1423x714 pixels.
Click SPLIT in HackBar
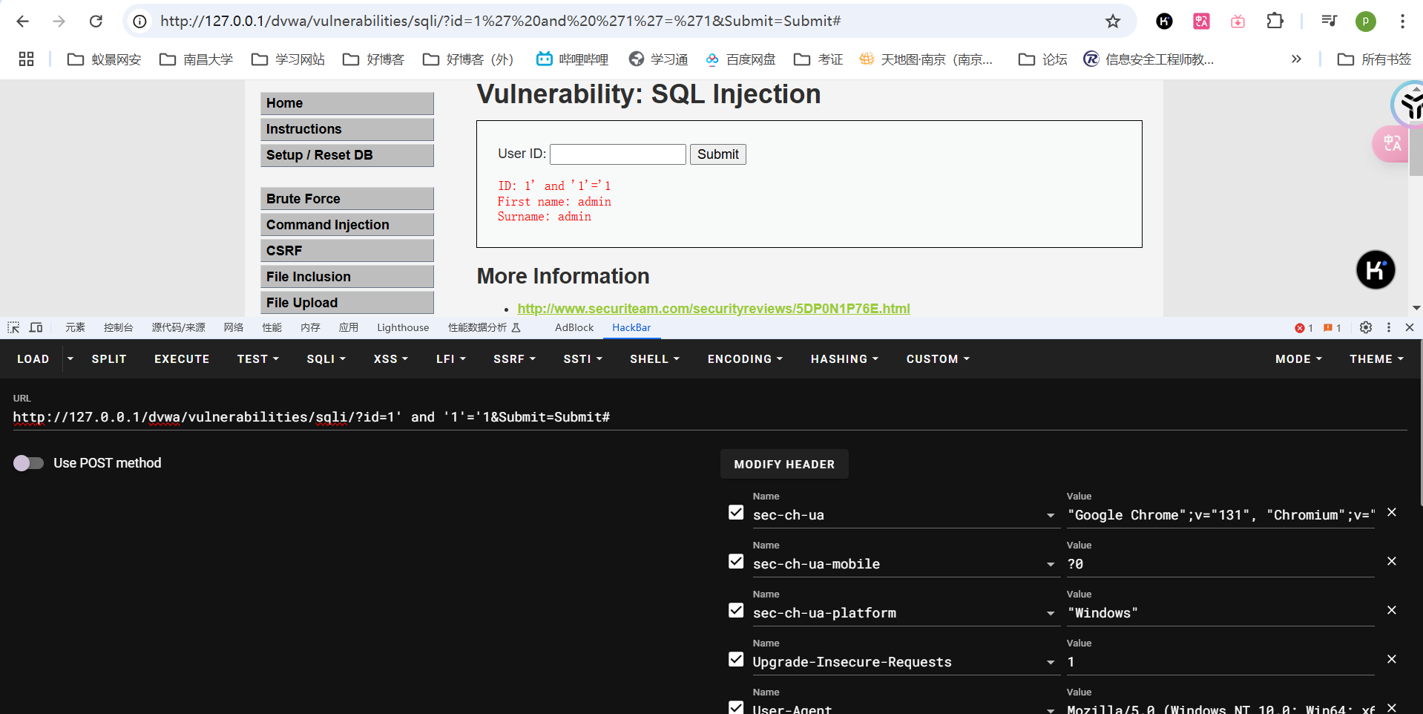pos(109,359)
